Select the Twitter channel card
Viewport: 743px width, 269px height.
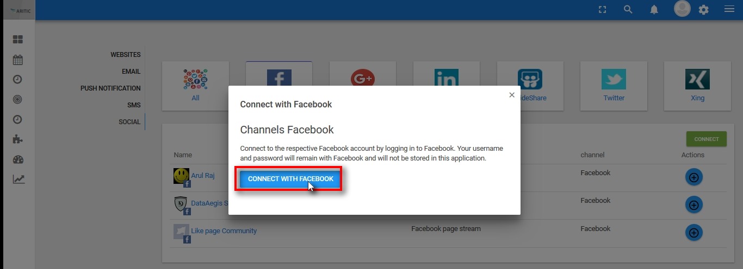point(614,86)
